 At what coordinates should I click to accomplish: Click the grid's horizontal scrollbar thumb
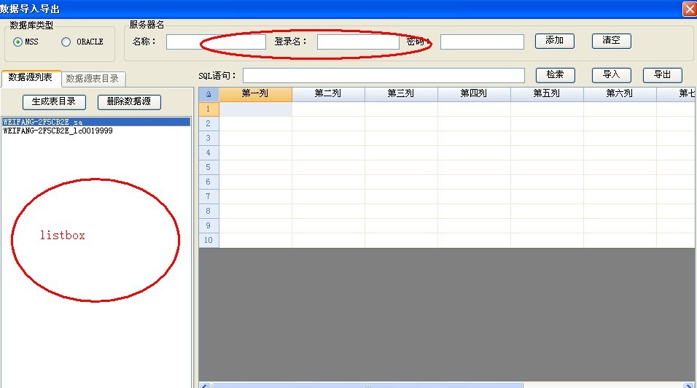click(367, 385)
